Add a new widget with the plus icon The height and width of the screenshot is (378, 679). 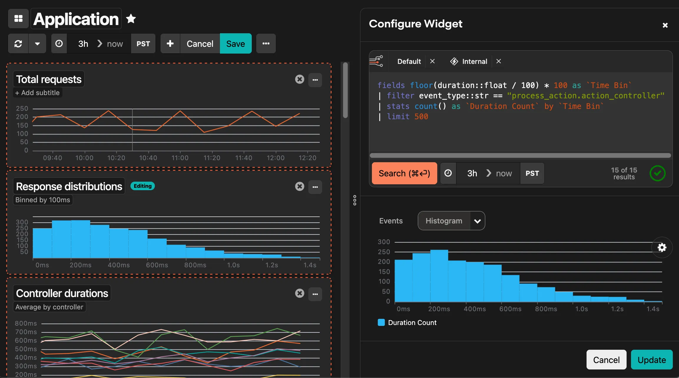[170, 43]
